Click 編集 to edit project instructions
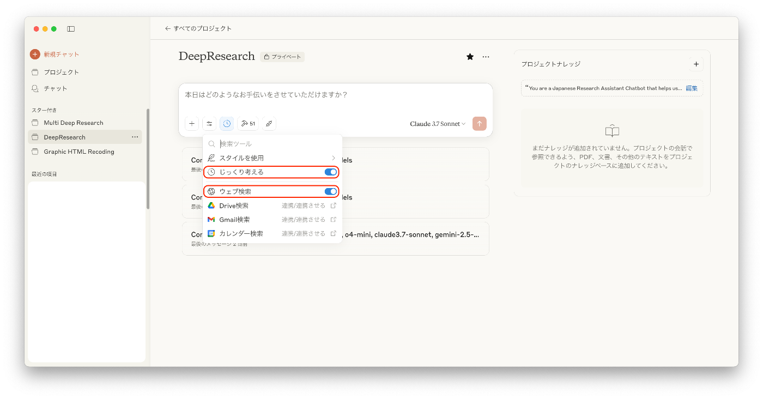763x399 pixels. tap(692, 88)
